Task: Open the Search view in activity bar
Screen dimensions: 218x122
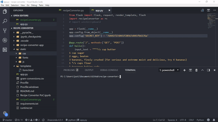Action: (x=5, y=21)
